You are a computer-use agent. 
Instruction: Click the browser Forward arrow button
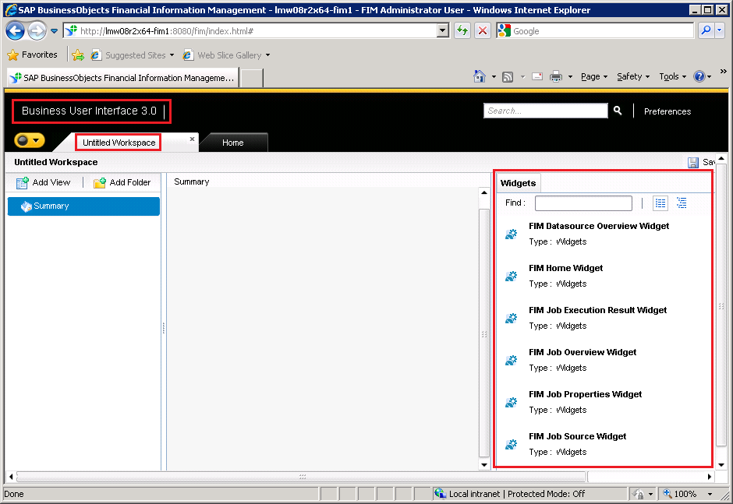point(37,31)
